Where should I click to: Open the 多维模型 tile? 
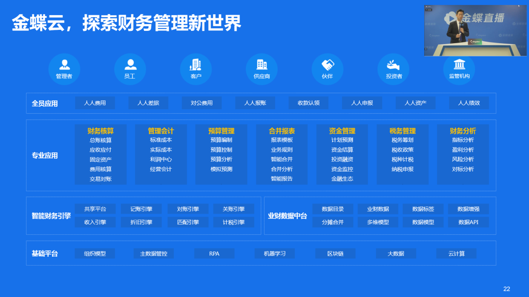point(378,222)
